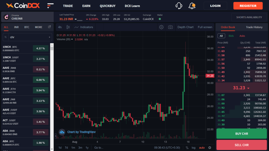The width and height of the screenshot is (269, 151).
Task: Switch to the Trade History tab
Action: click(x=254, y=27)
